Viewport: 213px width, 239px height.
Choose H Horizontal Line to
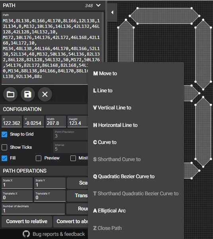coord(136,125)
